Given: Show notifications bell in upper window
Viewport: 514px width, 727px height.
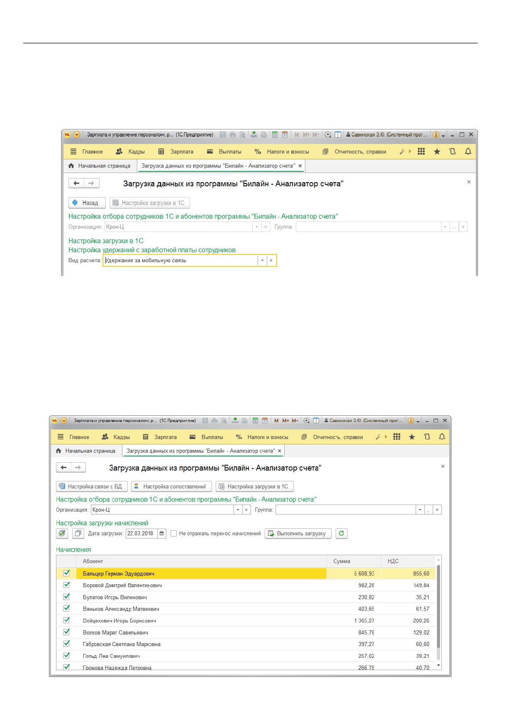Looking at the screenshot, I should pos(468,151).
